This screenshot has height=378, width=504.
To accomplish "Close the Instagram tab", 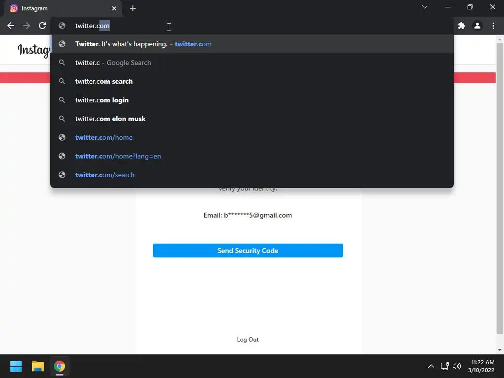I will (x=114, y=8).
